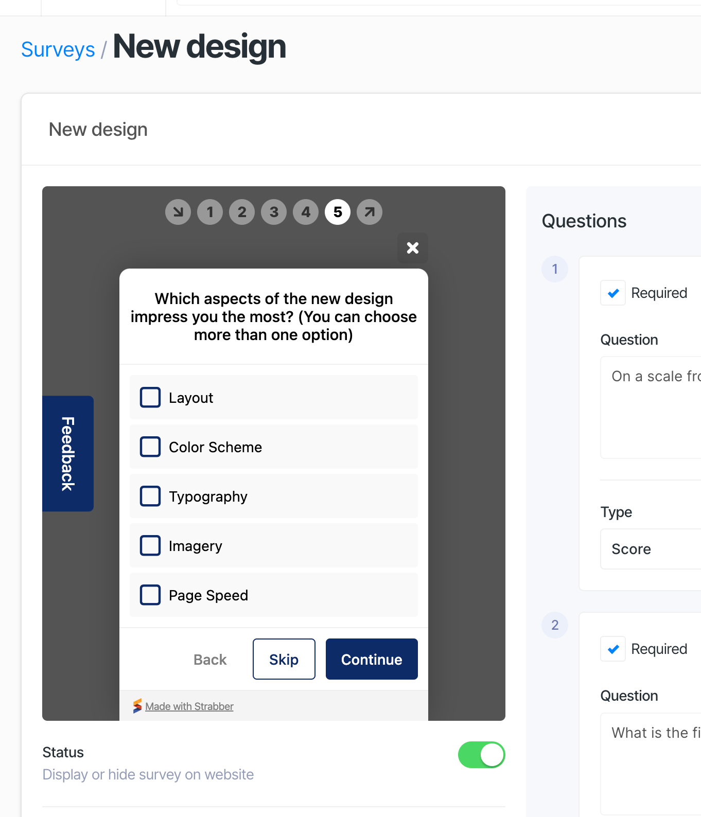The image size is (701, 817).
Task: Click the survey question heading text
Action: [x=274, y=316]
